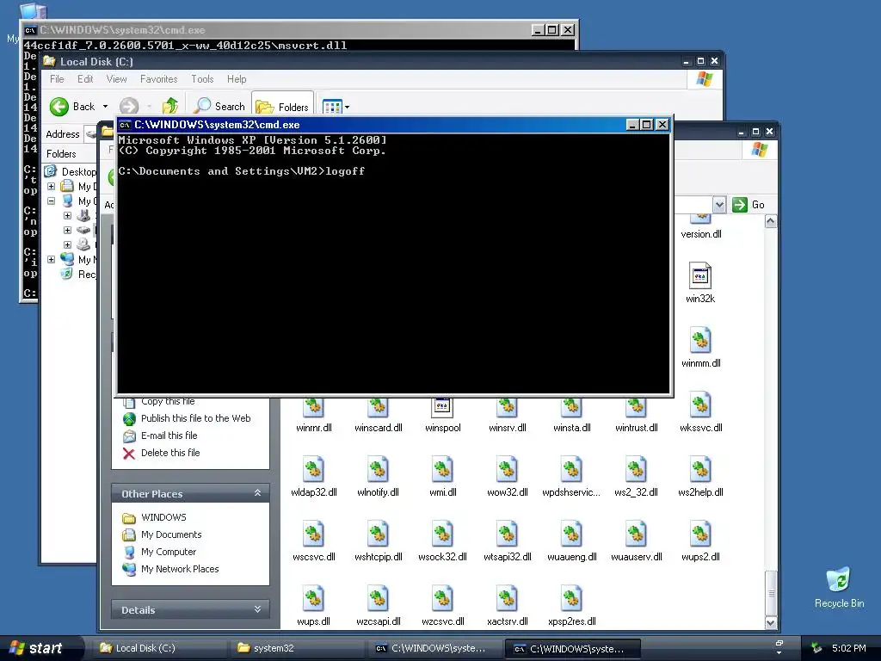Image resolution: width=881 pixels, height=661 pixels.
Task: Select winmm.dll file icon
Action: pos(700,341)
